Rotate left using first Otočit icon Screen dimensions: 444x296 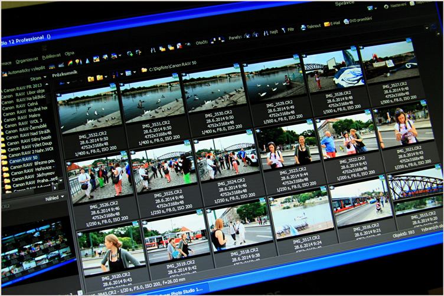point(213,41)
